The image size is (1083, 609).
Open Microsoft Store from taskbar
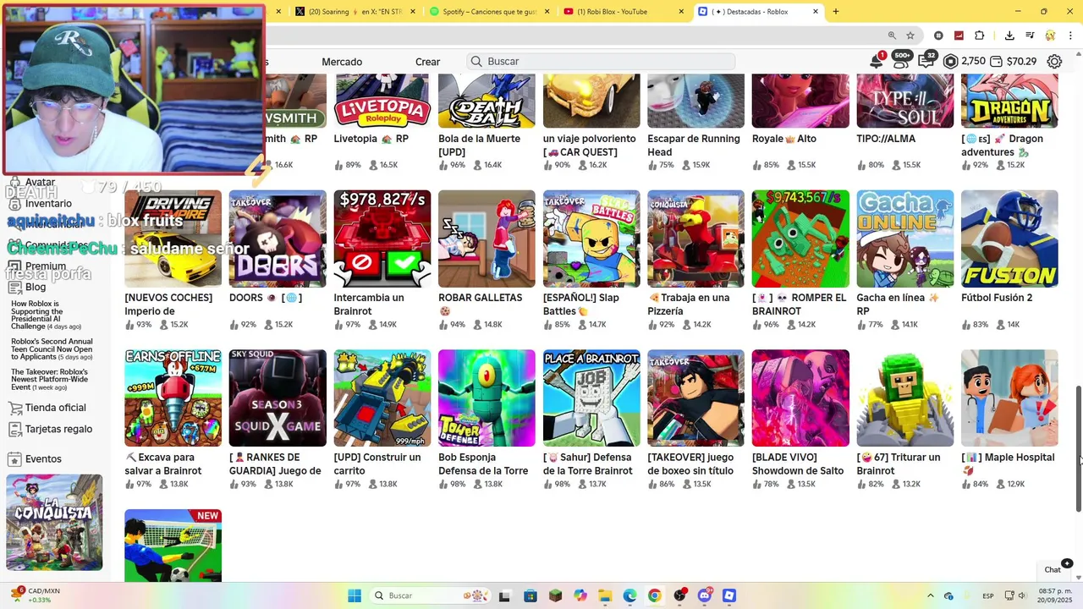(x=531, y=595)
